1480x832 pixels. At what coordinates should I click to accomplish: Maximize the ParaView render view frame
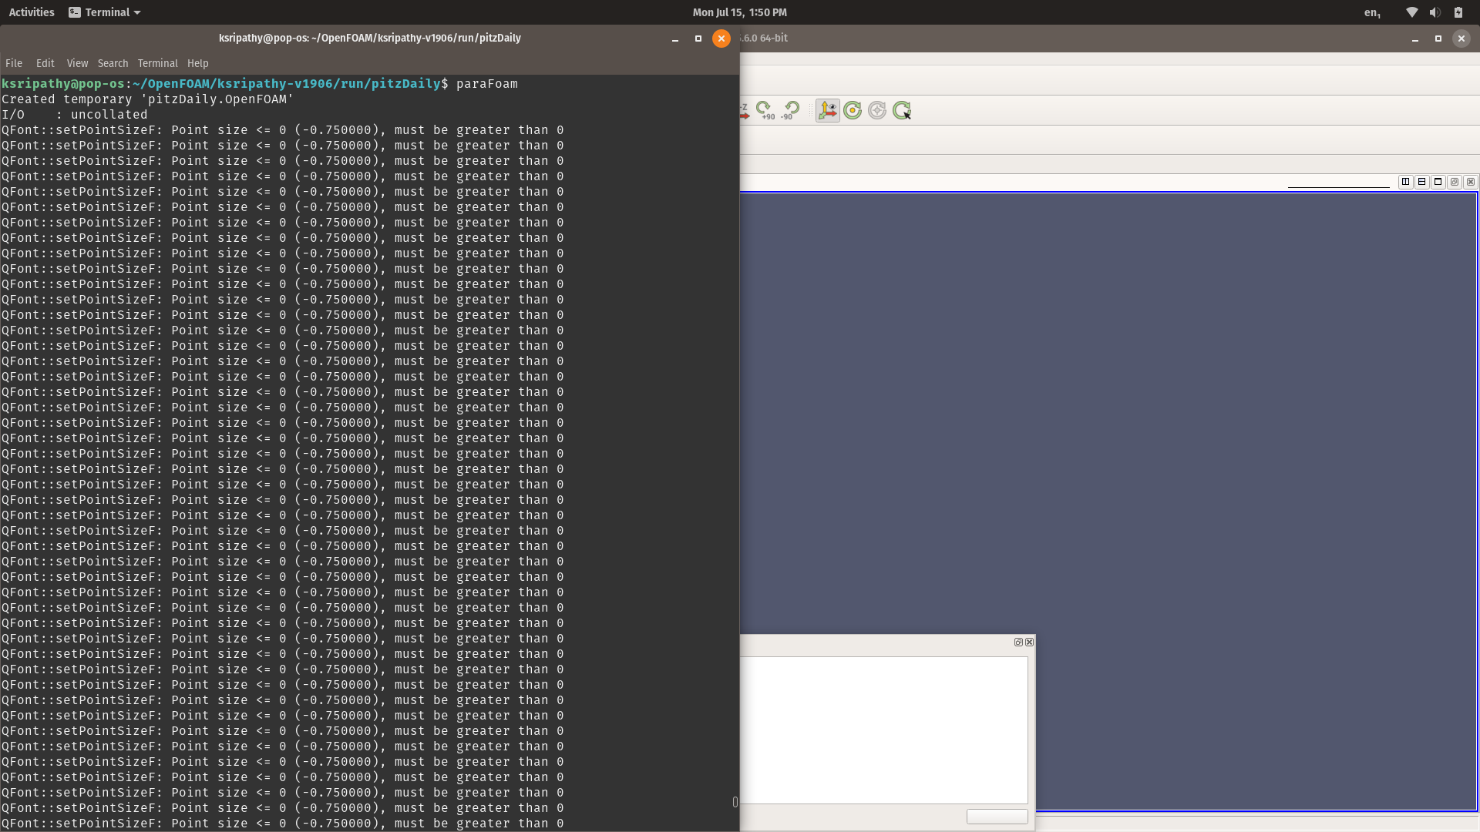1438,182
